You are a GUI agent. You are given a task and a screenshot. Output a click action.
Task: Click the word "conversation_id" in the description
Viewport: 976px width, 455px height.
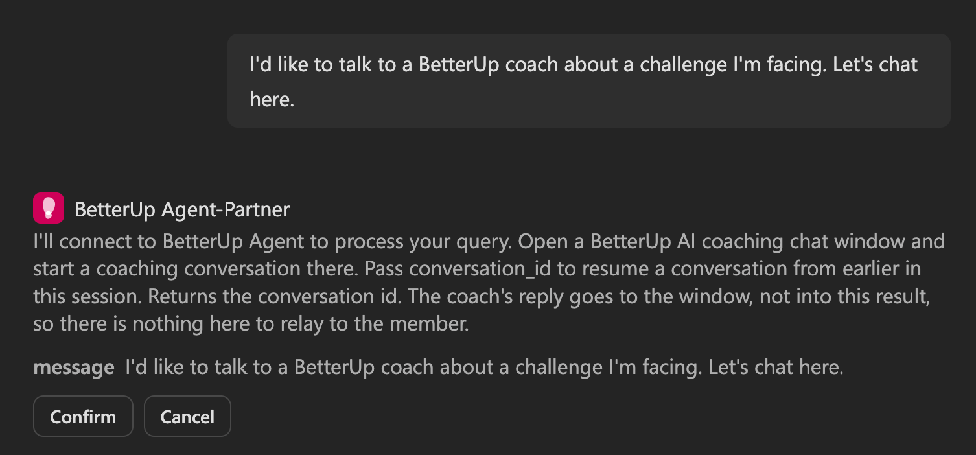pyautogui.click(x=481, y=269)
